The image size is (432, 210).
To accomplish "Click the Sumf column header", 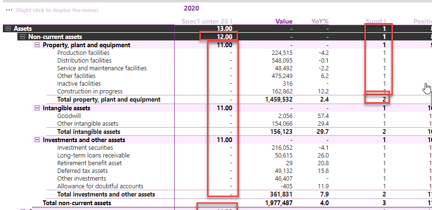I will (376, 22).
